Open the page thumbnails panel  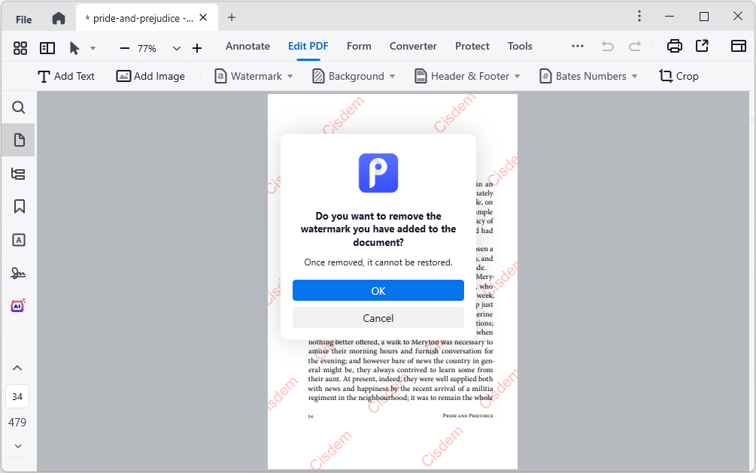19,140
